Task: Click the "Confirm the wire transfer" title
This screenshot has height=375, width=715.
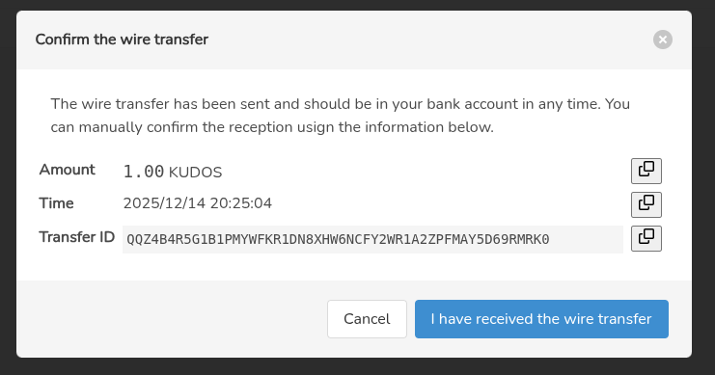Action: click(x=122, y=40)
